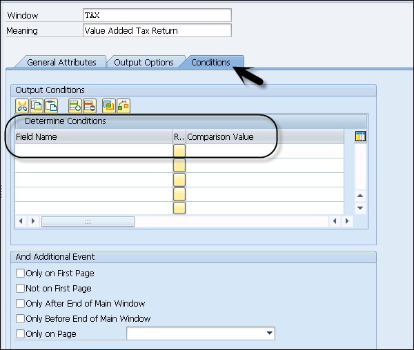414x350 pixels.
Task: Check the Not on First Page option
Action: click(x=20, y=289)
